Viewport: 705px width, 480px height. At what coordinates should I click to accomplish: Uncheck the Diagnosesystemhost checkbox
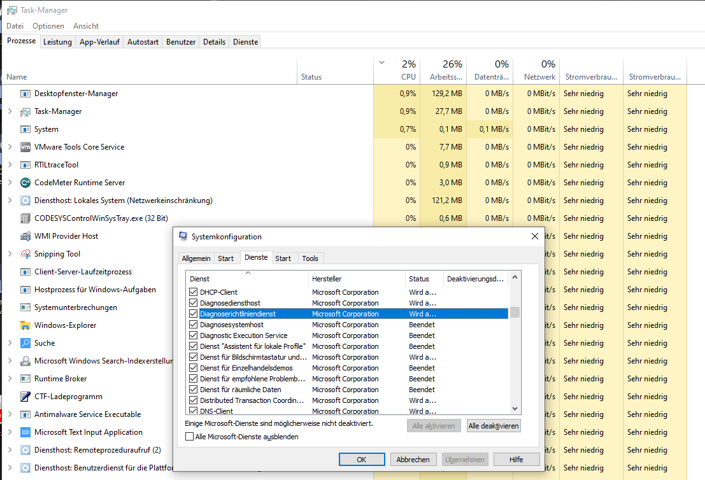point(194,325)
